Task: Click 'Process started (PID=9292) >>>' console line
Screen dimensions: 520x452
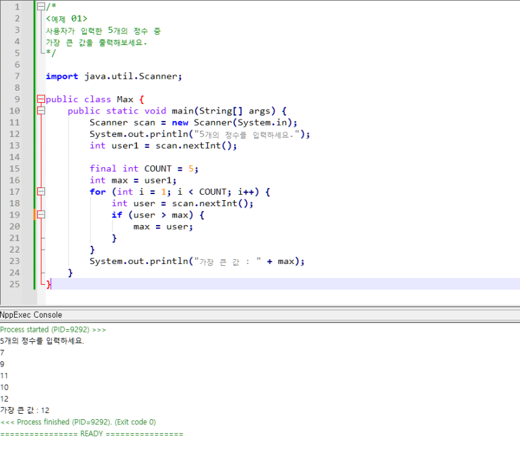Action: pyautogui.click(x=53, y=330)
